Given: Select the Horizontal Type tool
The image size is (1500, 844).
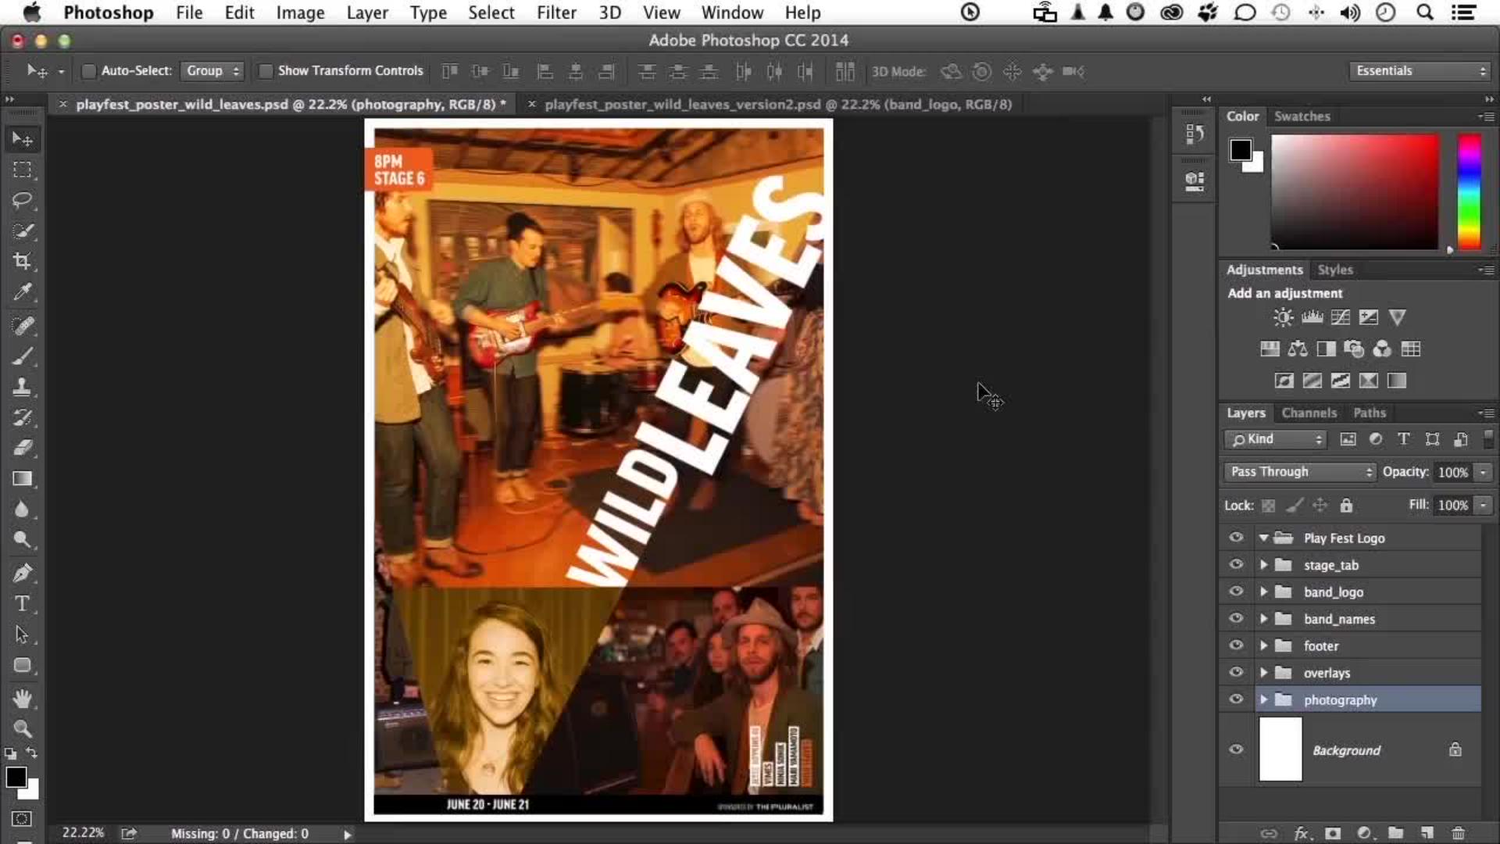Looking at the screenshot, I should pyautogui.click(x=22, y=603).
